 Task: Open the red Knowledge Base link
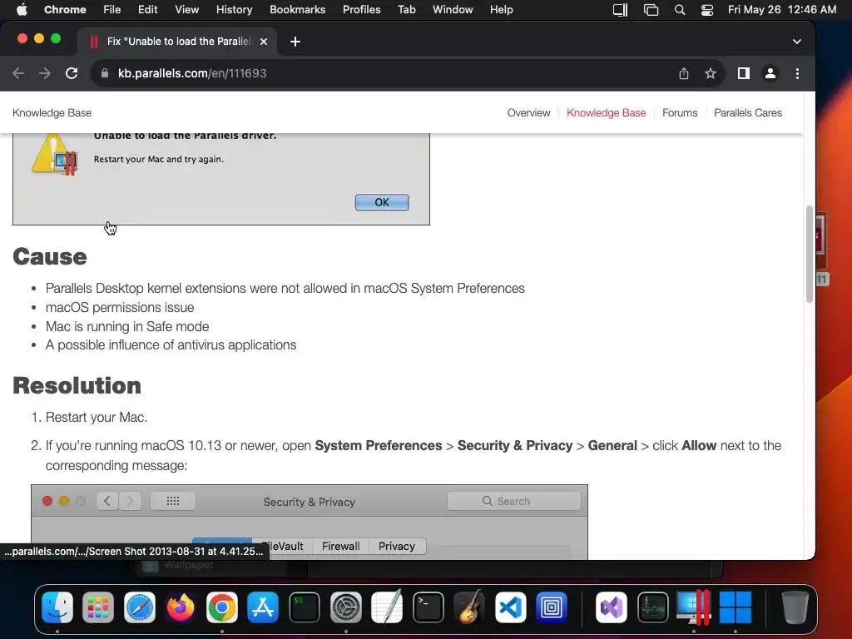pos(607,113)
